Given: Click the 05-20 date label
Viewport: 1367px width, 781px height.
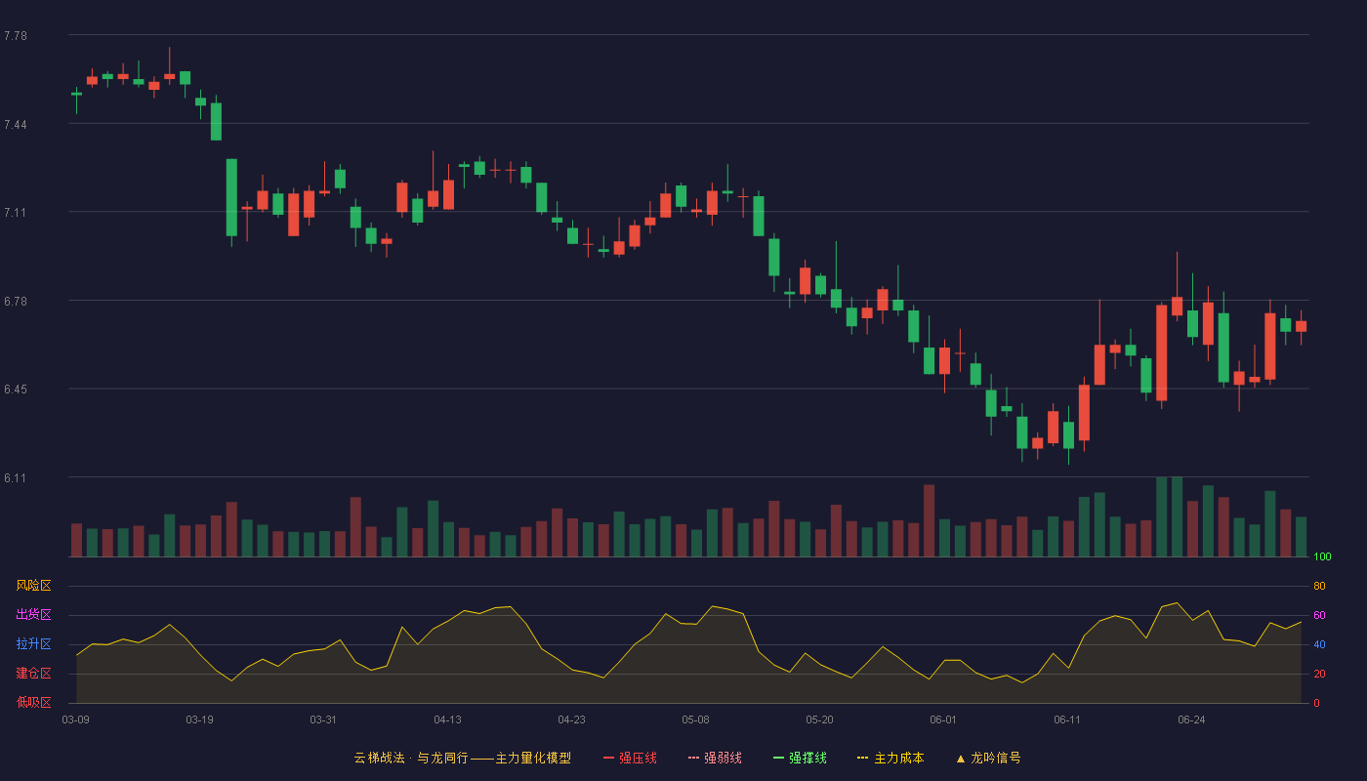Looking at the screenshot, I should point(819,719).
